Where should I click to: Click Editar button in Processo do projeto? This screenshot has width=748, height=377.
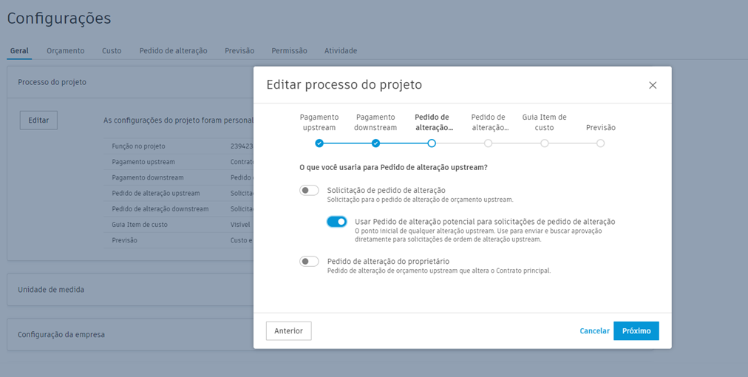pyautogui.click(x=38, y=120)
